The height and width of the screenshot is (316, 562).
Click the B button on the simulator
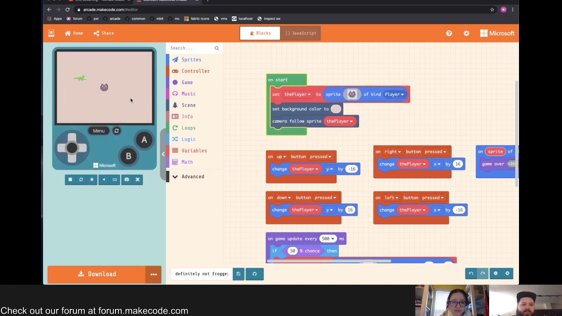point(128,156)
